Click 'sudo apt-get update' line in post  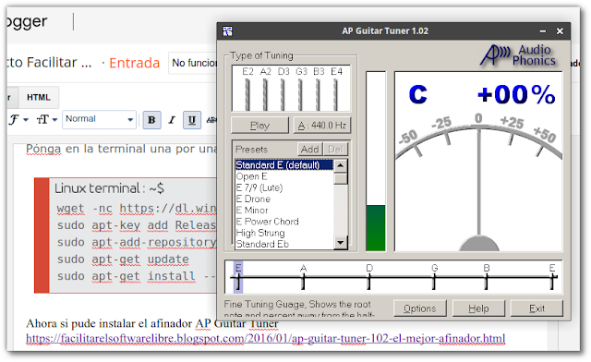coord(123,259)
